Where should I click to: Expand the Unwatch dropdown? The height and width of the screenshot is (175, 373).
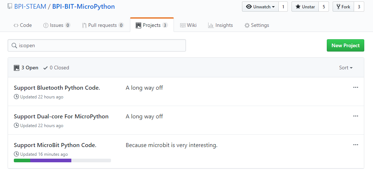click(x=260, y=7)
